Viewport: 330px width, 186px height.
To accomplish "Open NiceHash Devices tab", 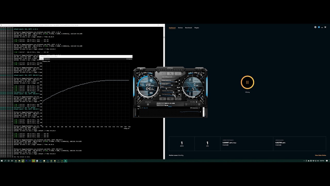I will click(180, 28).
